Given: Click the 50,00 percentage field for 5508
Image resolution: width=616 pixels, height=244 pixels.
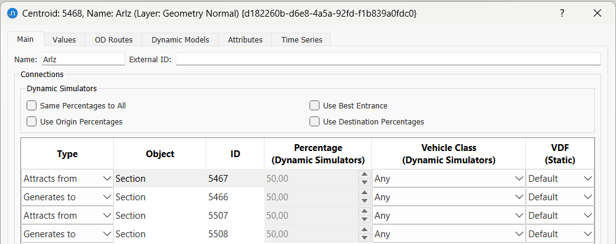Looking at the screenshot, I should pos(311,234).
